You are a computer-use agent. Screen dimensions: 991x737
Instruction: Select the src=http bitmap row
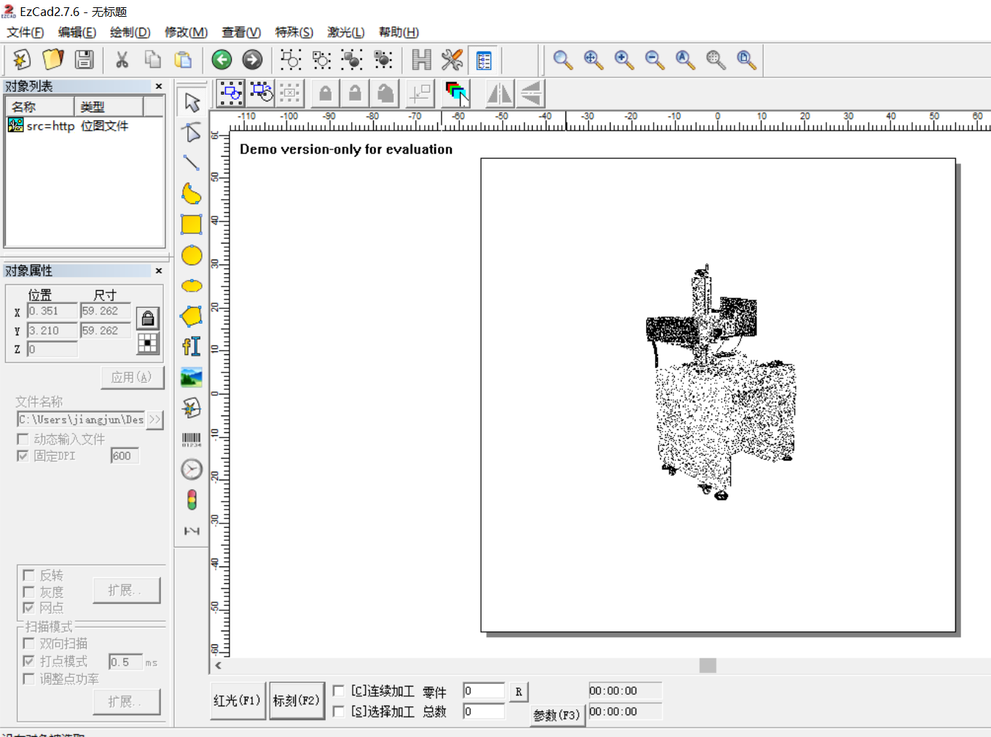click(x=84, y=126)
